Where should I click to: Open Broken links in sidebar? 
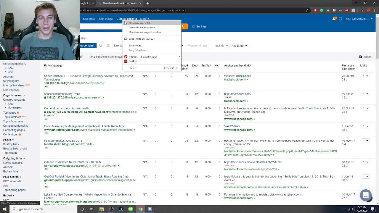coord(11,171)
